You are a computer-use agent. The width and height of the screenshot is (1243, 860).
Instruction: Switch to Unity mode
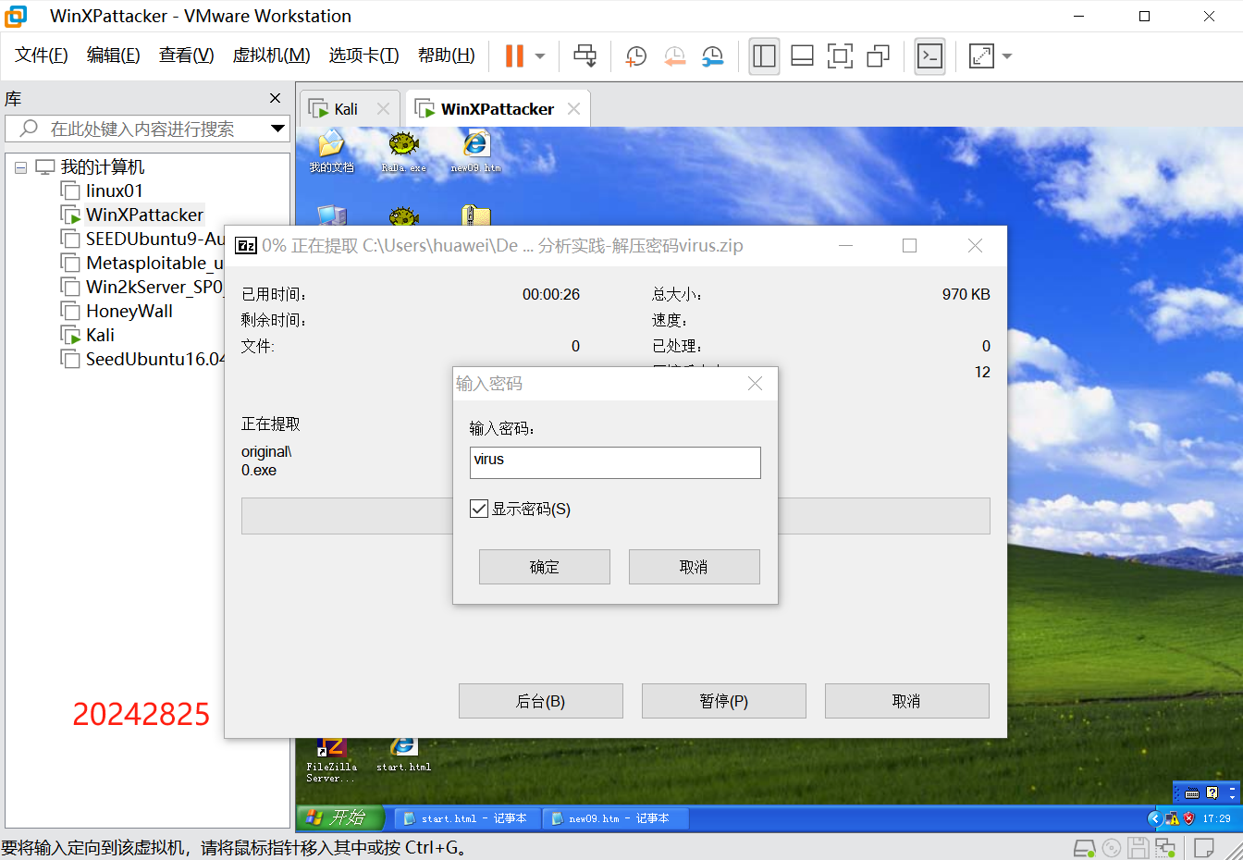pos(878,56)
